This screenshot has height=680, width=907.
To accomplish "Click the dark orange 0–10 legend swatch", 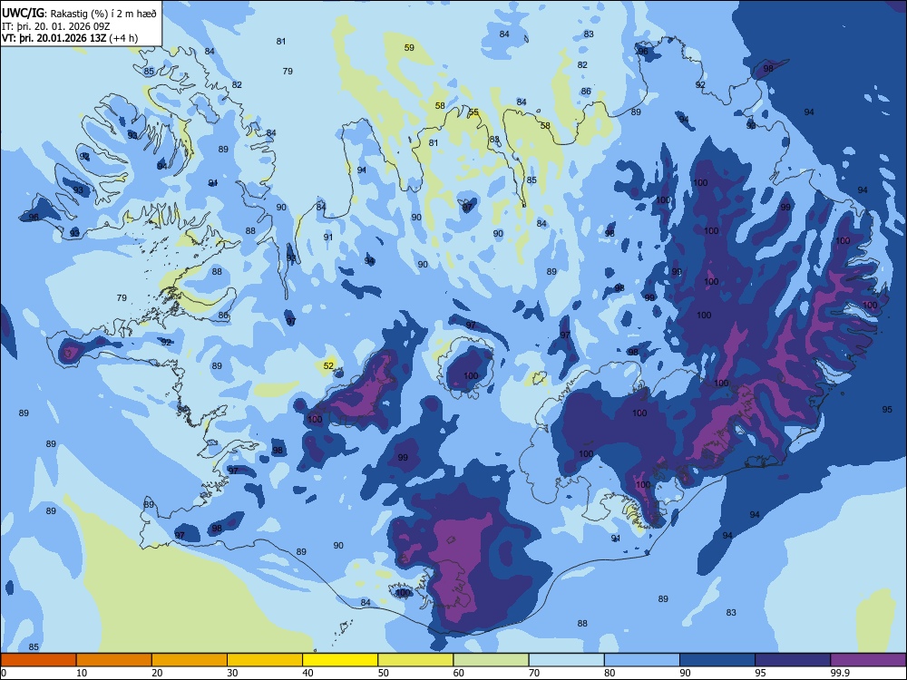I will pos(38,660).
